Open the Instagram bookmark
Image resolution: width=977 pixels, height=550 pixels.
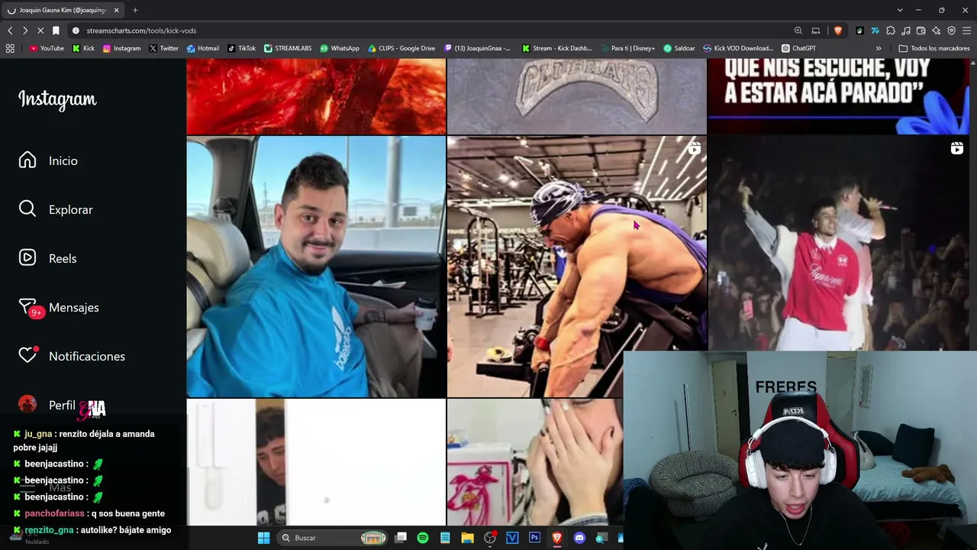coord(121,48)
